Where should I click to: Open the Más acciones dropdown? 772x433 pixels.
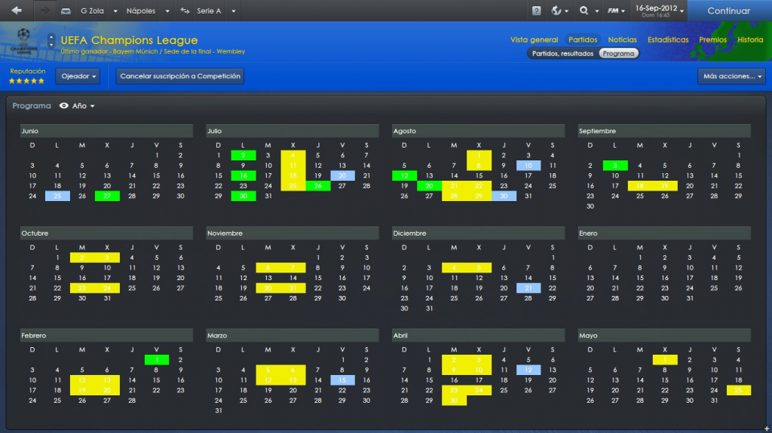pos(731,76)
